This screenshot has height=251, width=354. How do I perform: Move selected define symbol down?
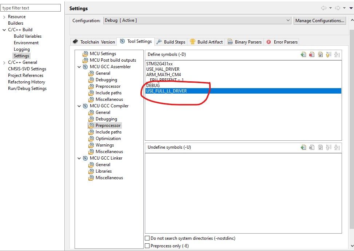[337, 54]
